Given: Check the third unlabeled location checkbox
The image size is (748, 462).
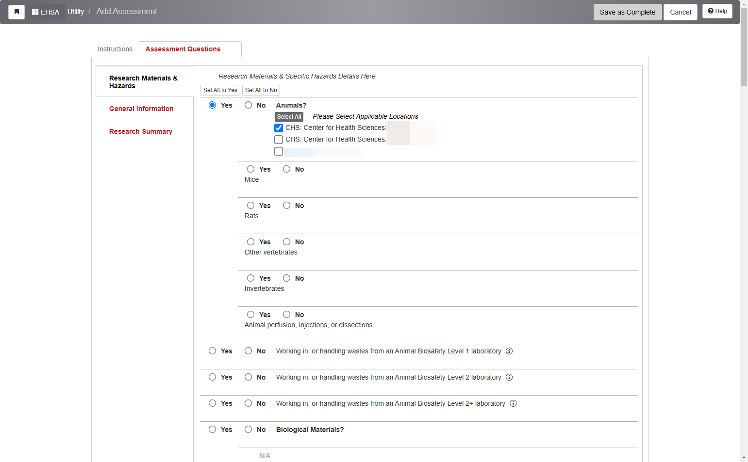Looking at the screenshot, I should click(x=279, y=151).
